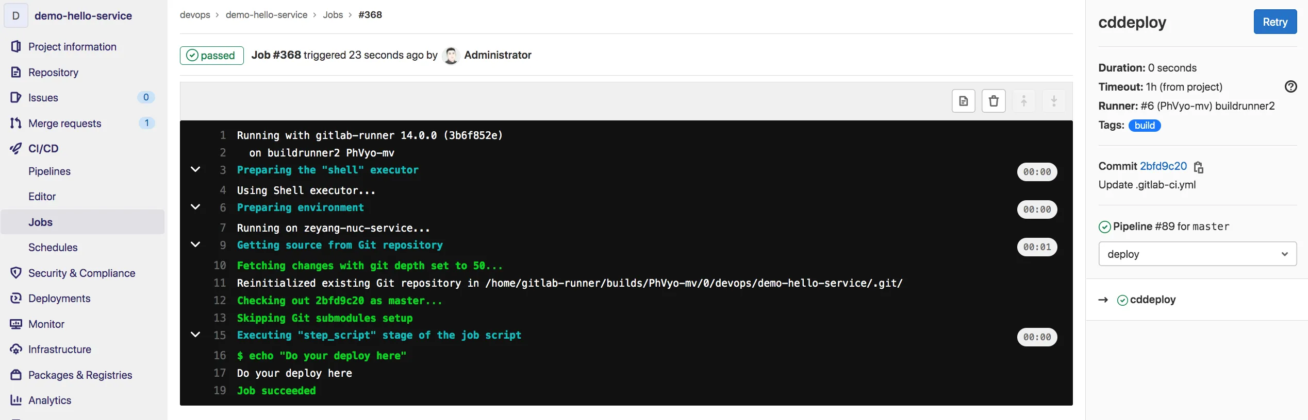Click the scroll to top arrow icon
This screenshot has width=1308, height=420.
click(x=1024, y=101)
